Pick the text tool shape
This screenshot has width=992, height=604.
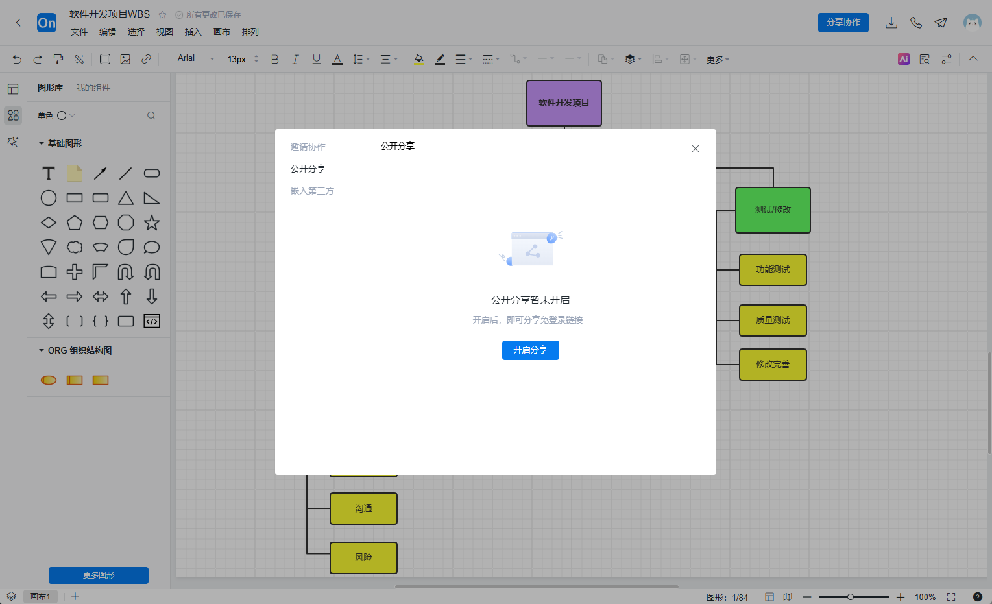(x=49, y=173)
